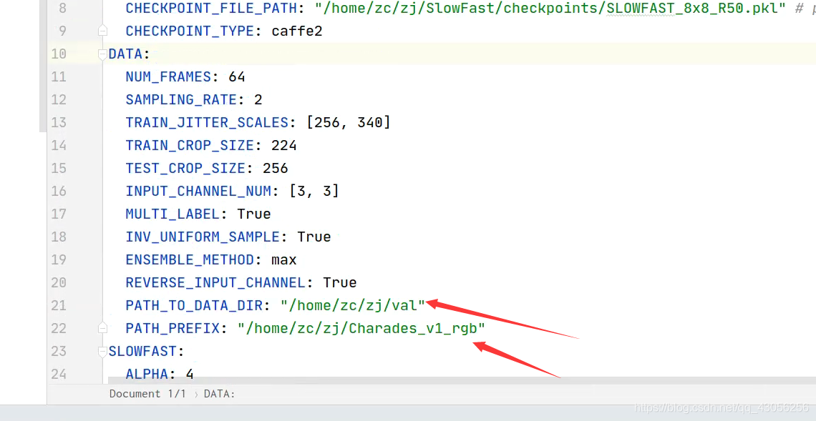Click the TRAIN_CROP_SIZE key
This screenshot has height=421, width=816.
click(x=190, y=146)
